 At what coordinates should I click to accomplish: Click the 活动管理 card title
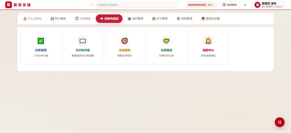(124, 50)
